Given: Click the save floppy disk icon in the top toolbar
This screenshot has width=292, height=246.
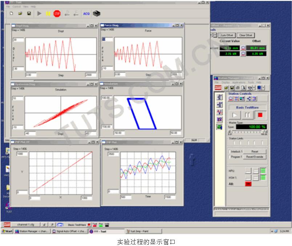Looking at the screenshot, I should pos(29,13).
